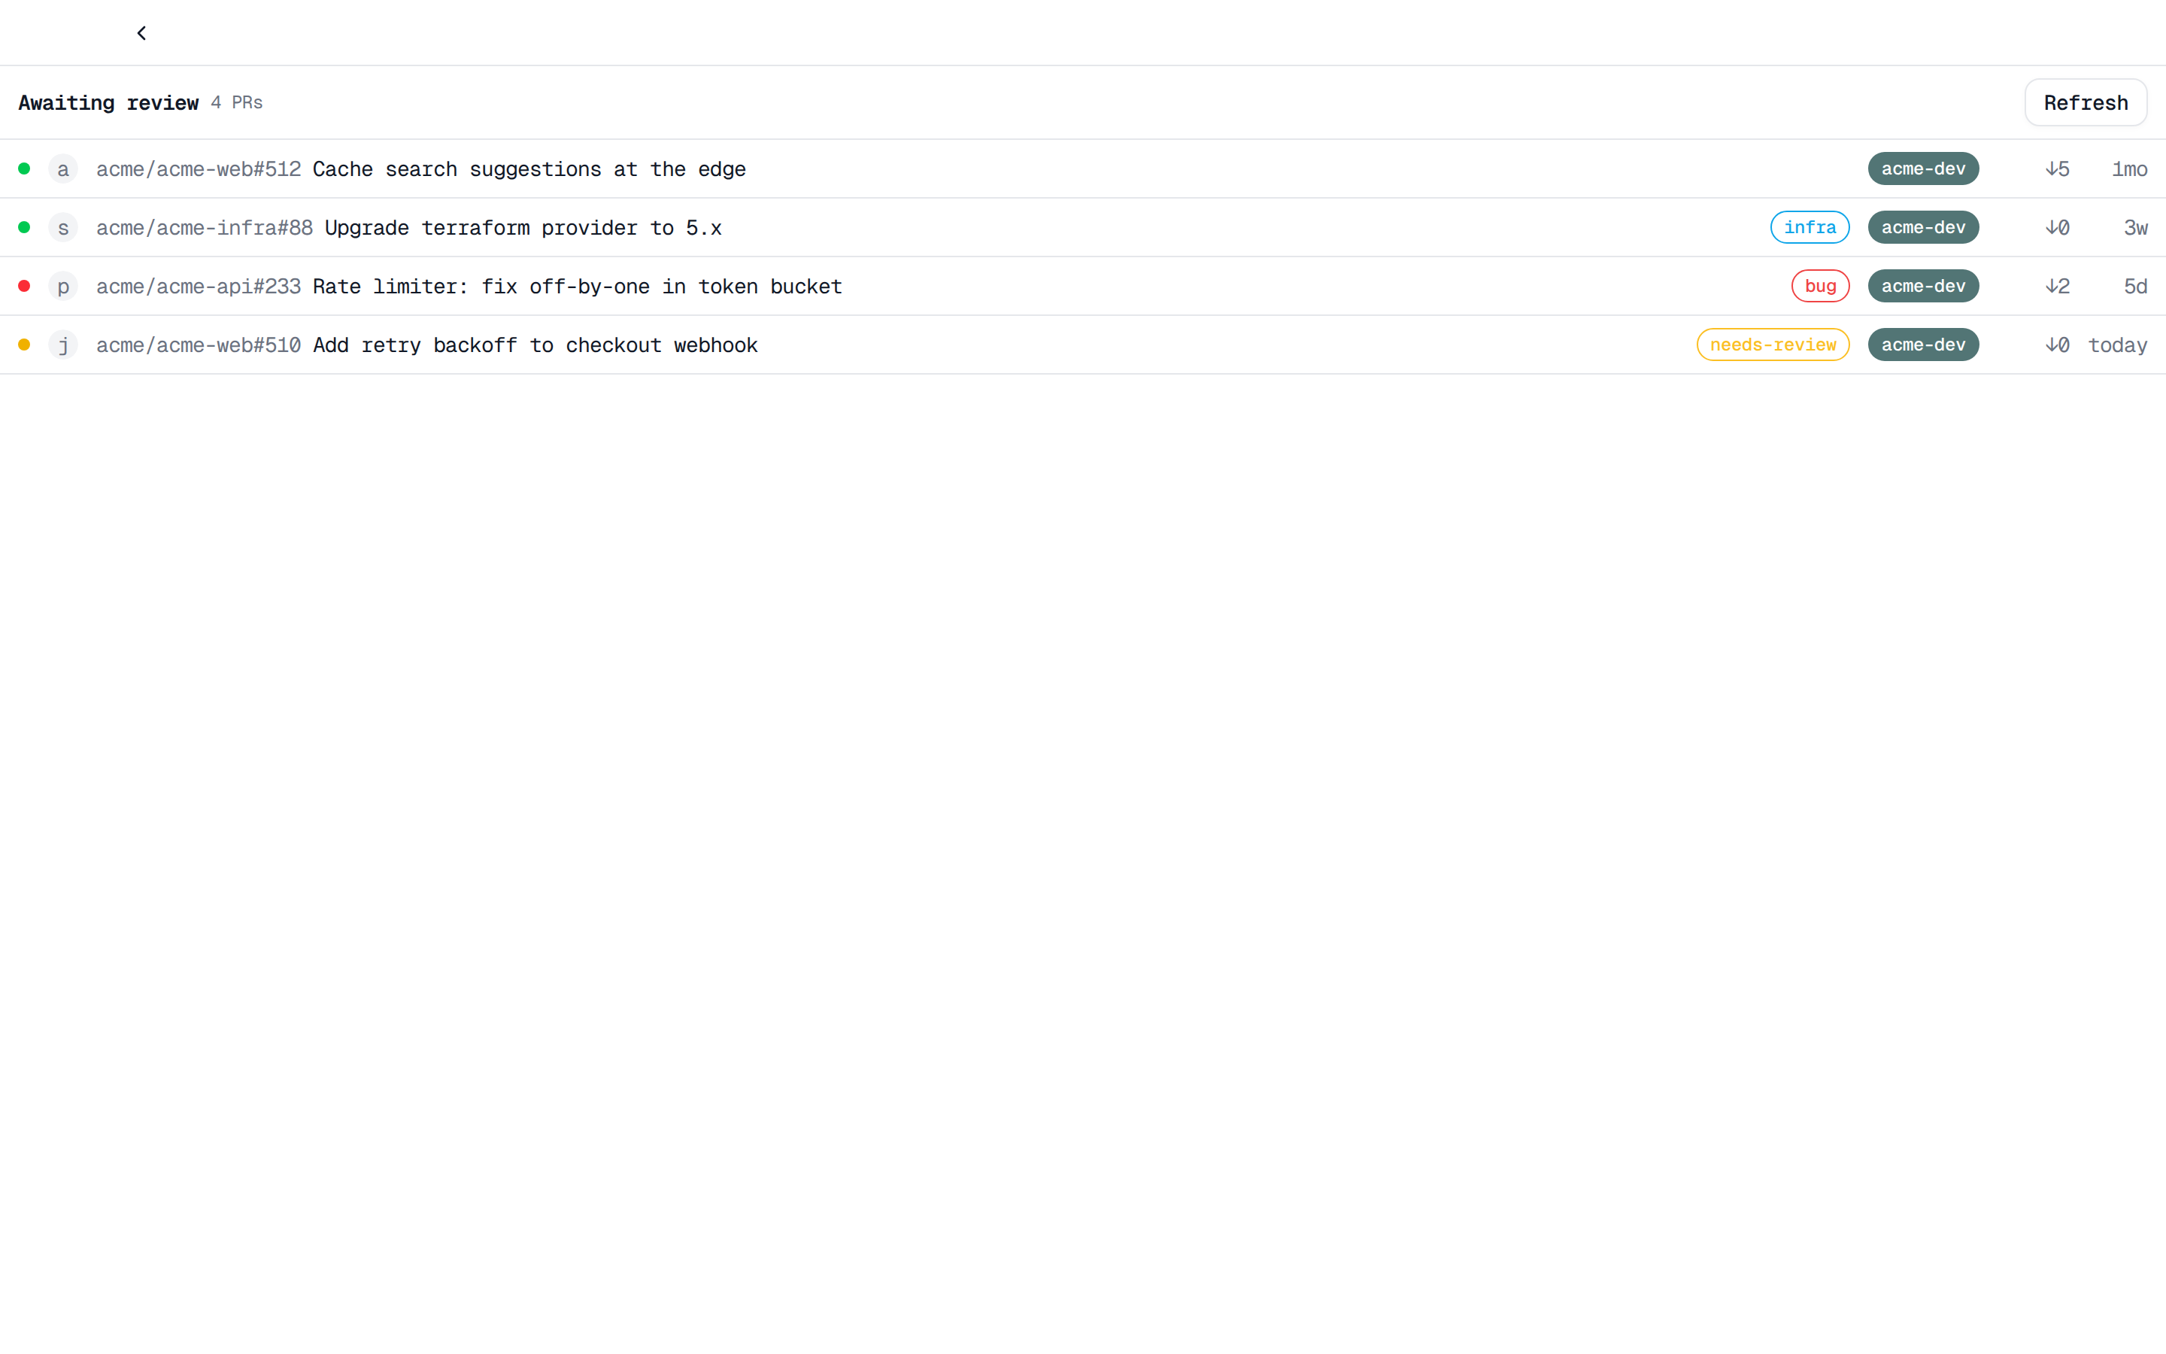2166x1354 pixels.
Task: Click author avatar 's' on acme-infra#88
Action: coord(62,227)
